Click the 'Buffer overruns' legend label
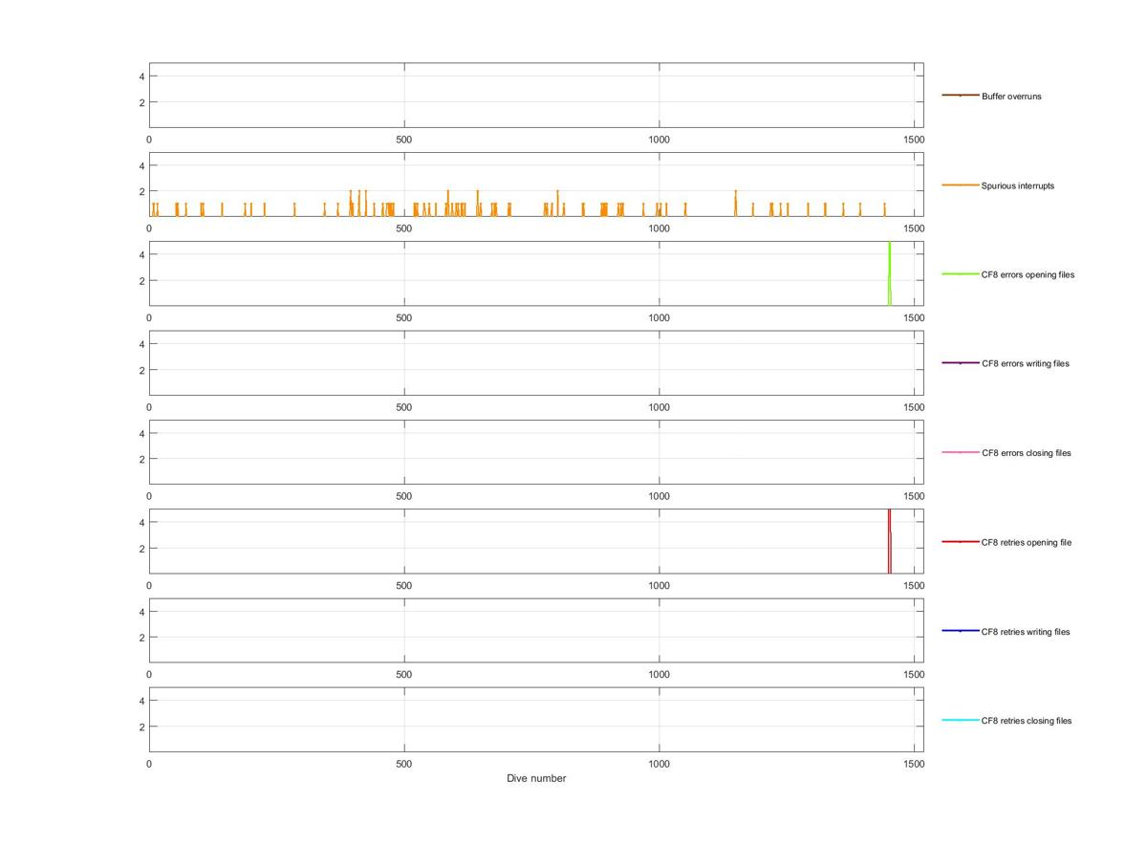 (x=1011, y=97)
